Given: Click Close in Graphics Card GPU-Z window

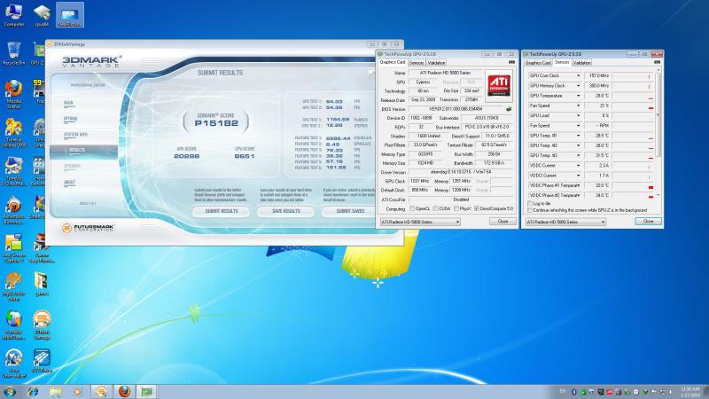Looking at the screenshot, I should tap(503, 221).
